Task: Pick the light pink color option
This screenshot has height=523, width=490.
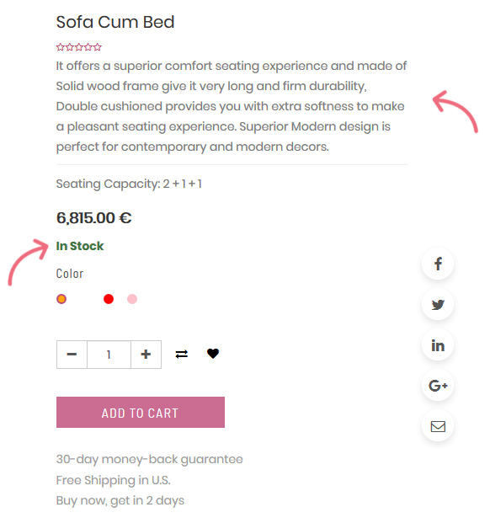Action: [132, 299]
